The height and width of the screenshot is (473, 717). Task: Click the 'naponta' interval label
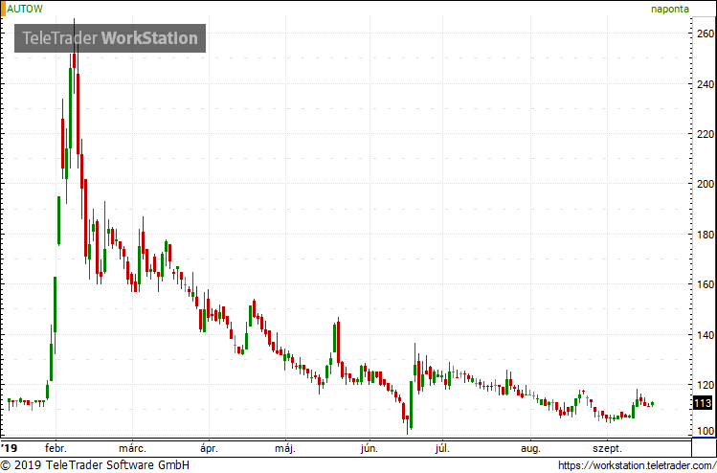coord(670,9)
